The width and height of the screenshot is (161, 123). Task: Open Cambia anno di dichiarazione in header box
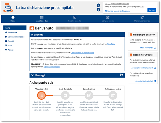click(x=119, y=11)
